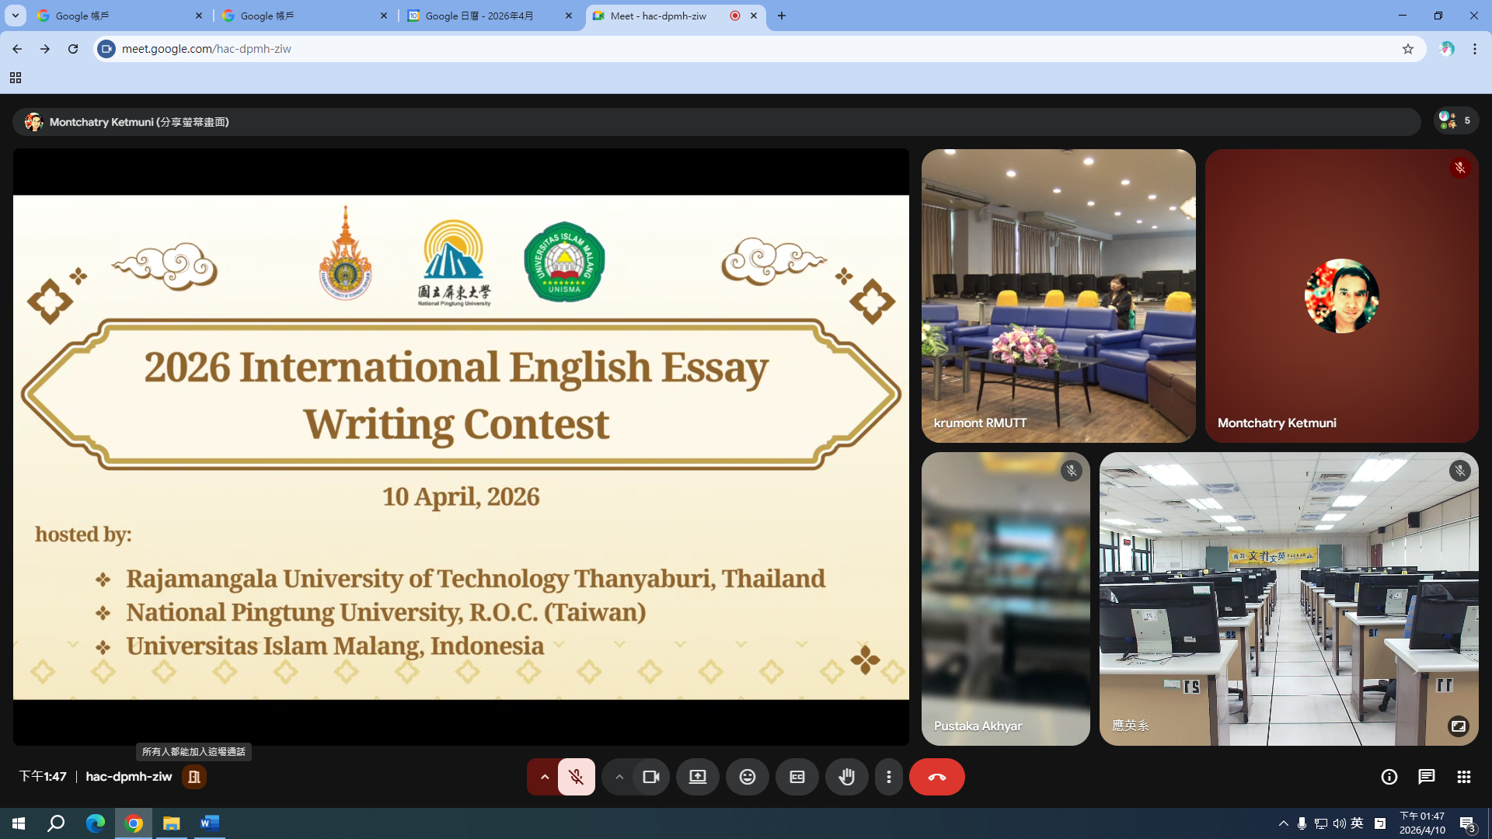Toggle closed captions
The width and height of the screenshot is (1492, 839).
click(x=797, y=777)
